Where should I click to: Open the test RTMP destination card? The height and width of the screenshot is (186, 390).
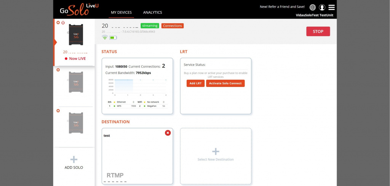137,156
